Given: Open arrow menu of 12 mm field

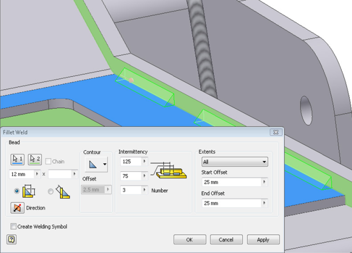Looking at the screenshot, I should tap(37, 174).
